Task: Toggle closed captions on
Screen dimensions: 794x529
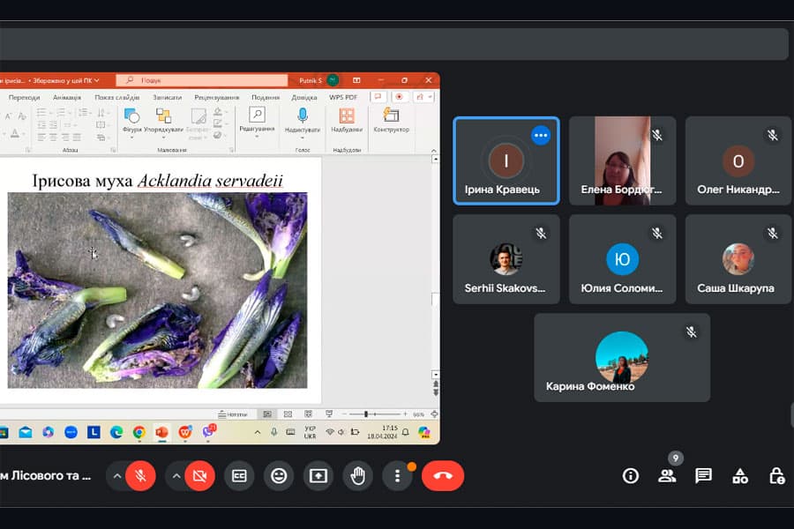Action: [239, 476]
